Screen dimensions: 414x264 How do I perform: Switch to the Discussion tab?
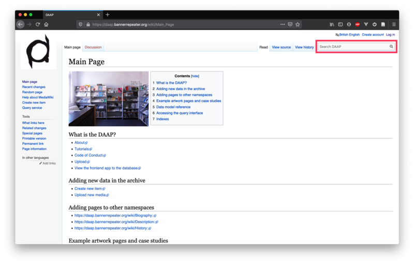tap(93, 47)
